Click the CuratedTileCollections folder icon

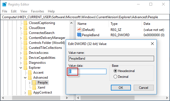[x=26, y=48]
